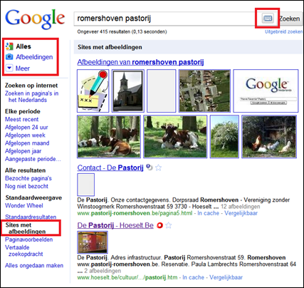The height and width of the screenshot is (288, 304).
Task: Star the De Pastorij - Hoeselt.Be result
Action: 168,225
